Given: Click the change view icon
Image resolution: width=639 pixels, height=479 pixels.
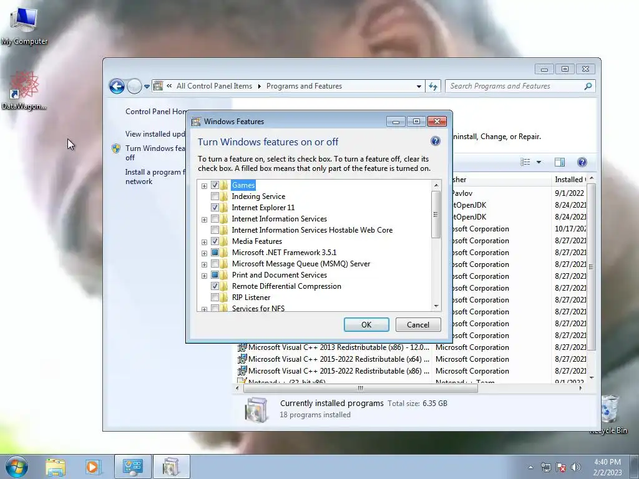Looking at the screenshot, I should pos(525,162).
